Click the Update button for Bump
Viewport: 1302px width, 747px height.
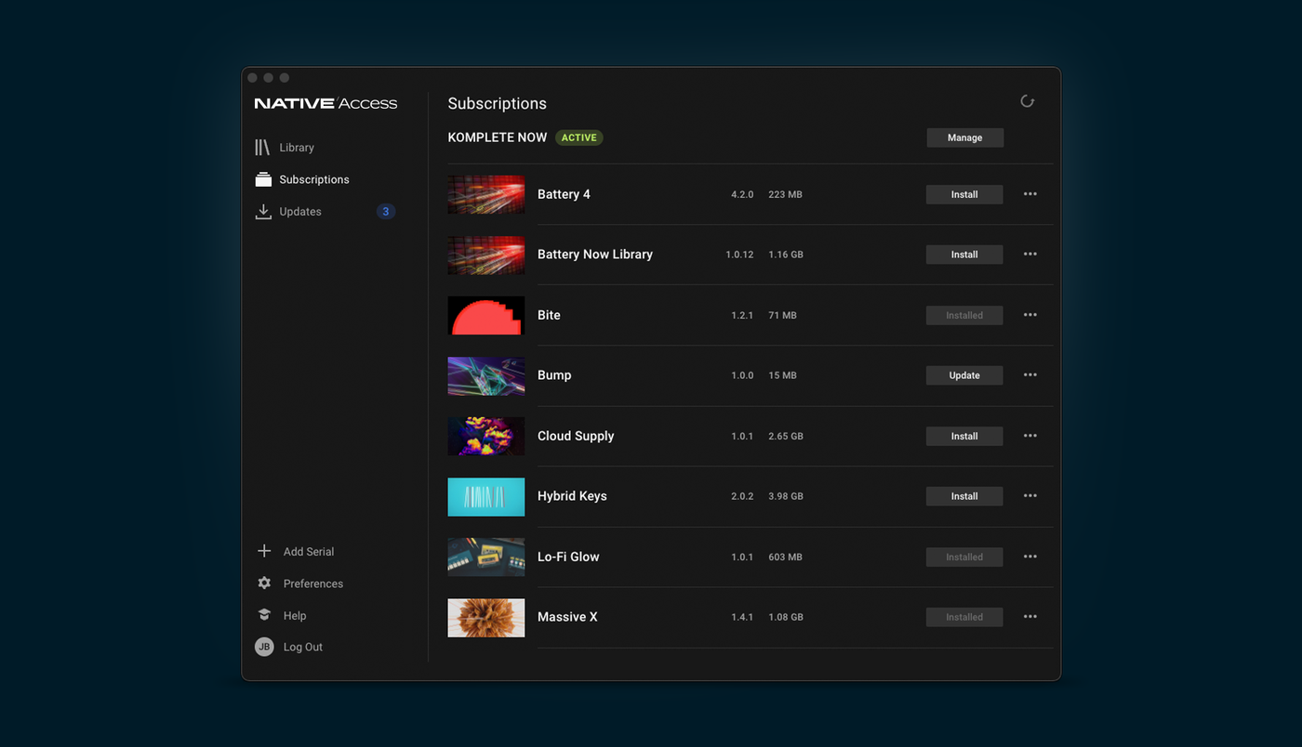click(964, 375)
